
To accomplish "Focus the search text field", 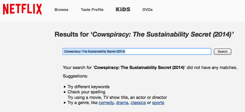I will [x=137, y=52].
